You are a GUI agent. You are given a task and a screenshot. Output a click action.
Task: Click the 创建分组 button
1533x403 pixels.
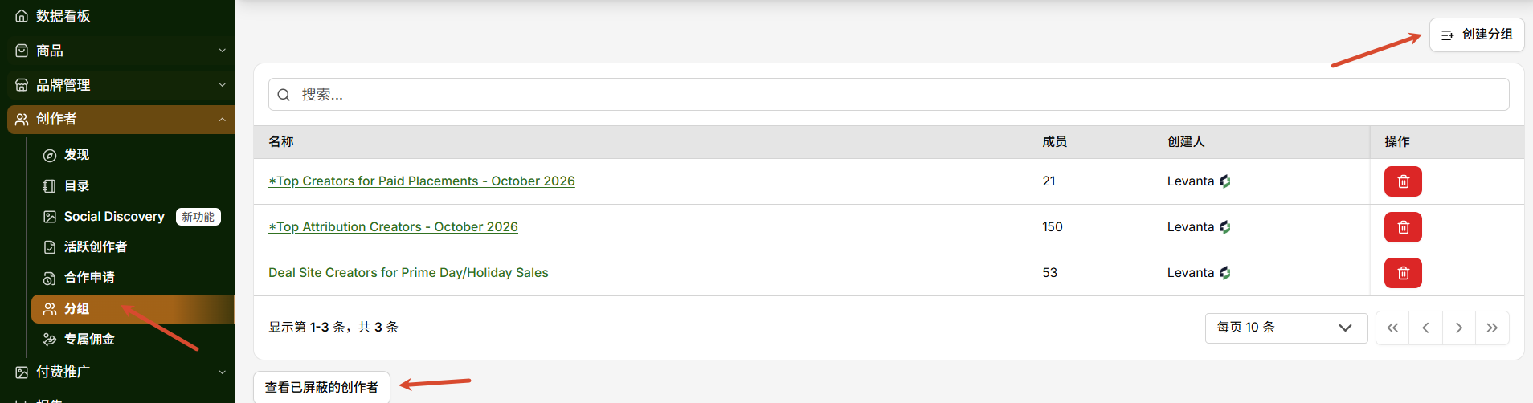click(1476, 35)
